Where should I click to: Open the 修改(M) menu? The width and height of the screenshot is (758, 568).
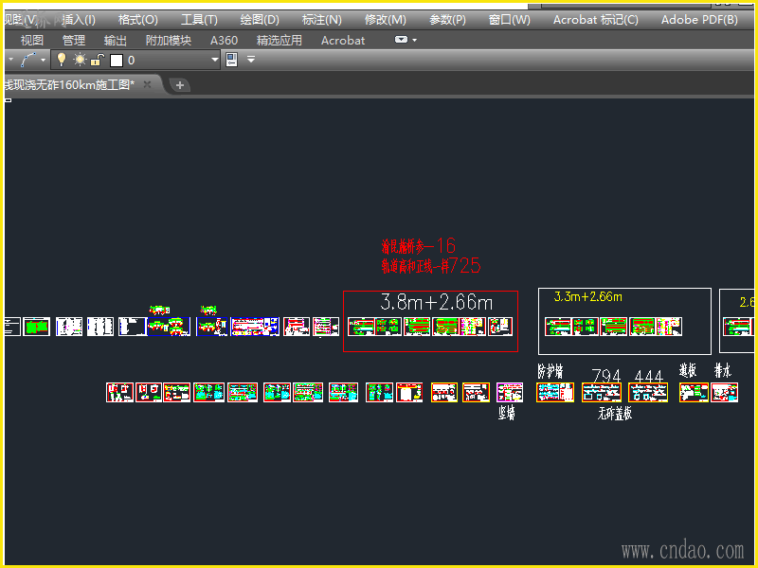tap(386, 20)
